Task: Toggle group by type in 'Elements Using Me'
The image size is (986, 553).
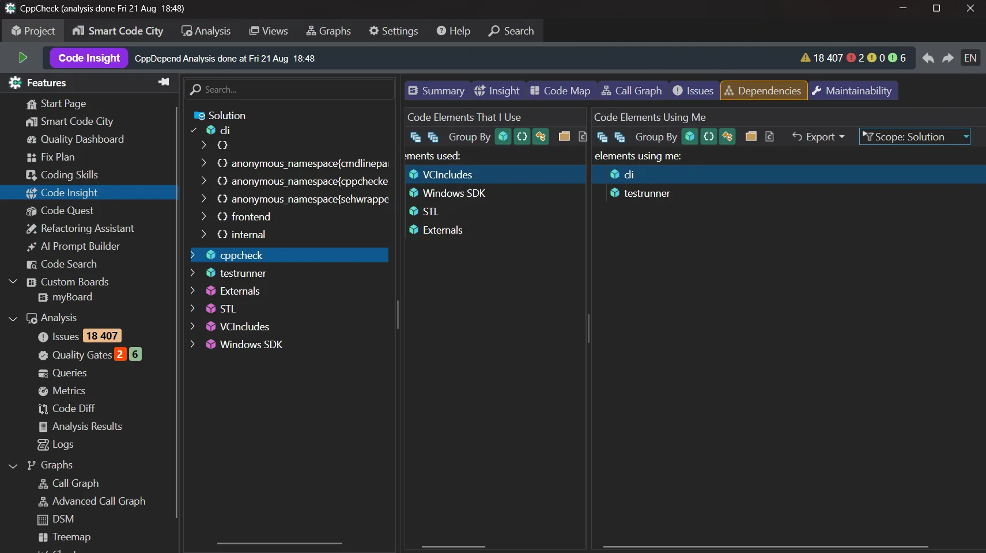Action: 727,136
